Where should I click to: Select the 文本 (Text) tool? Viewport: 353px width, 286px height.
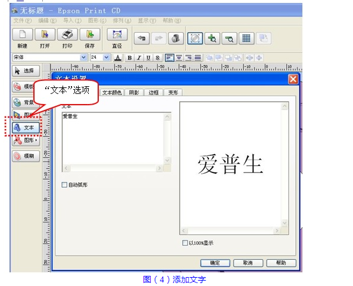(x=26, y=128)
